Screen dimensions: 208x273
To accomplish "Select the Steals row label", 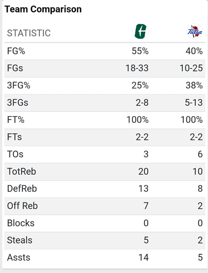I will 20,240.
